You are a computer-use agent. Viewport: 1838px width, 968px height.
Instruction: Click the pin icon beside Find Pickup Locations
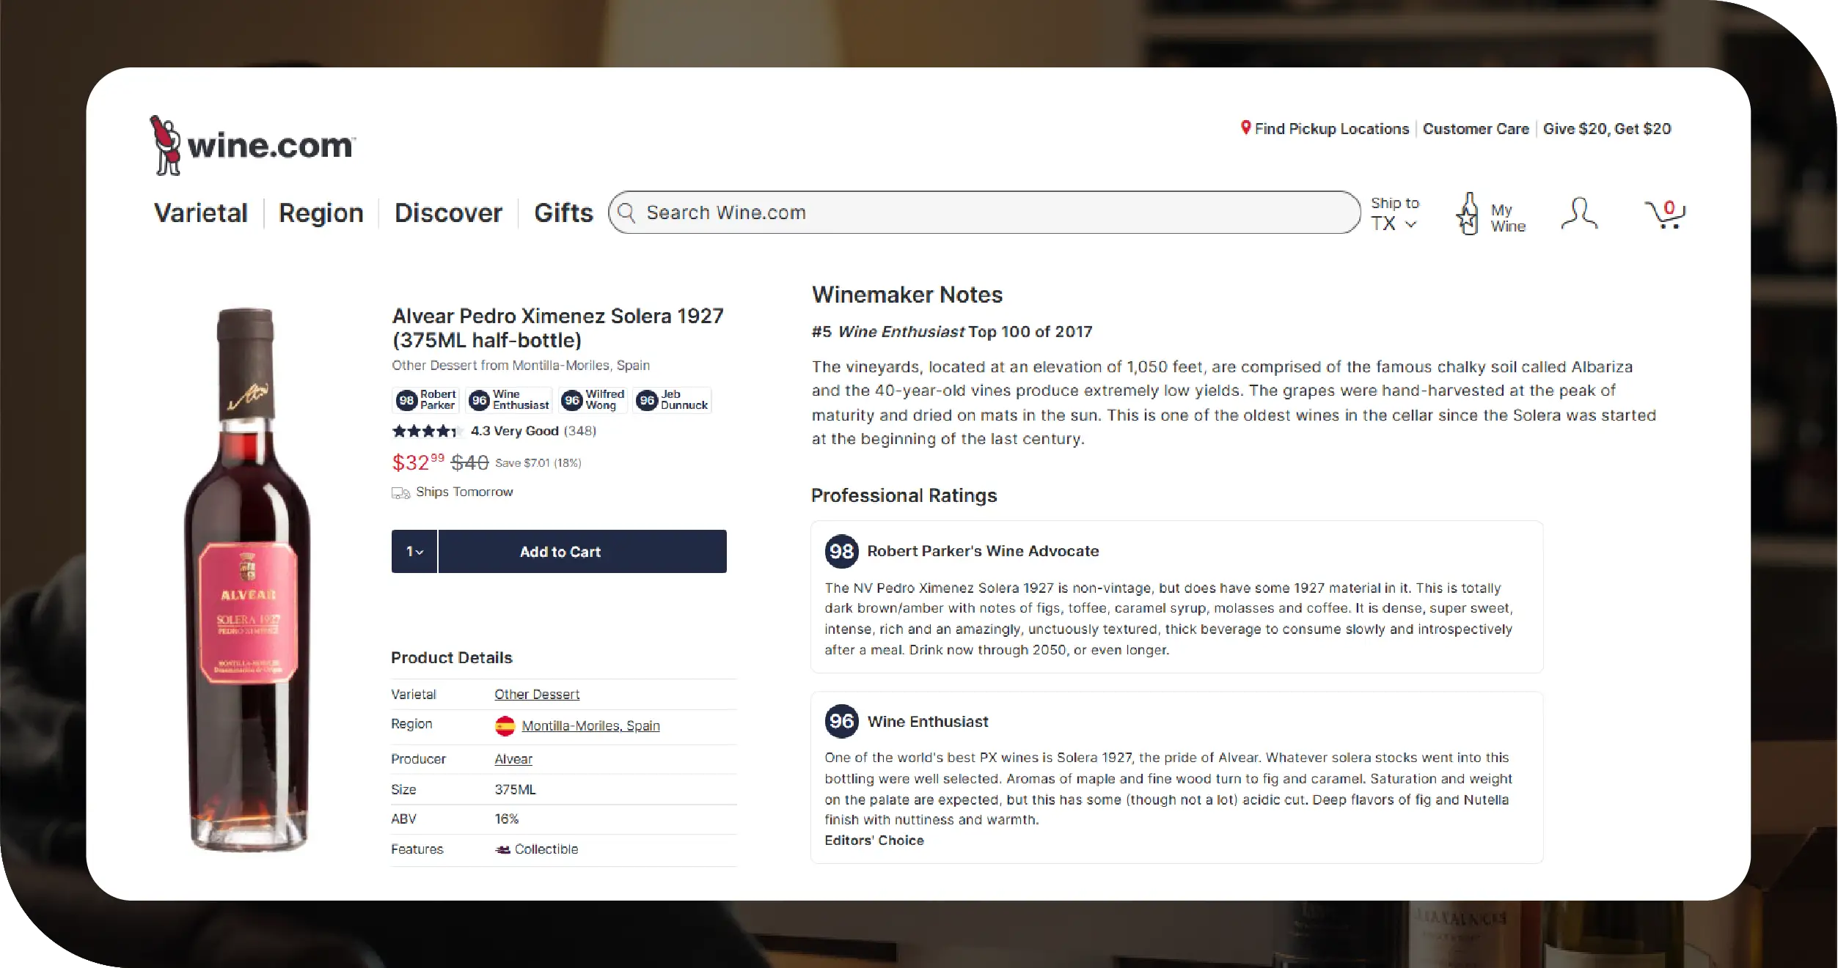(1245, 128)
